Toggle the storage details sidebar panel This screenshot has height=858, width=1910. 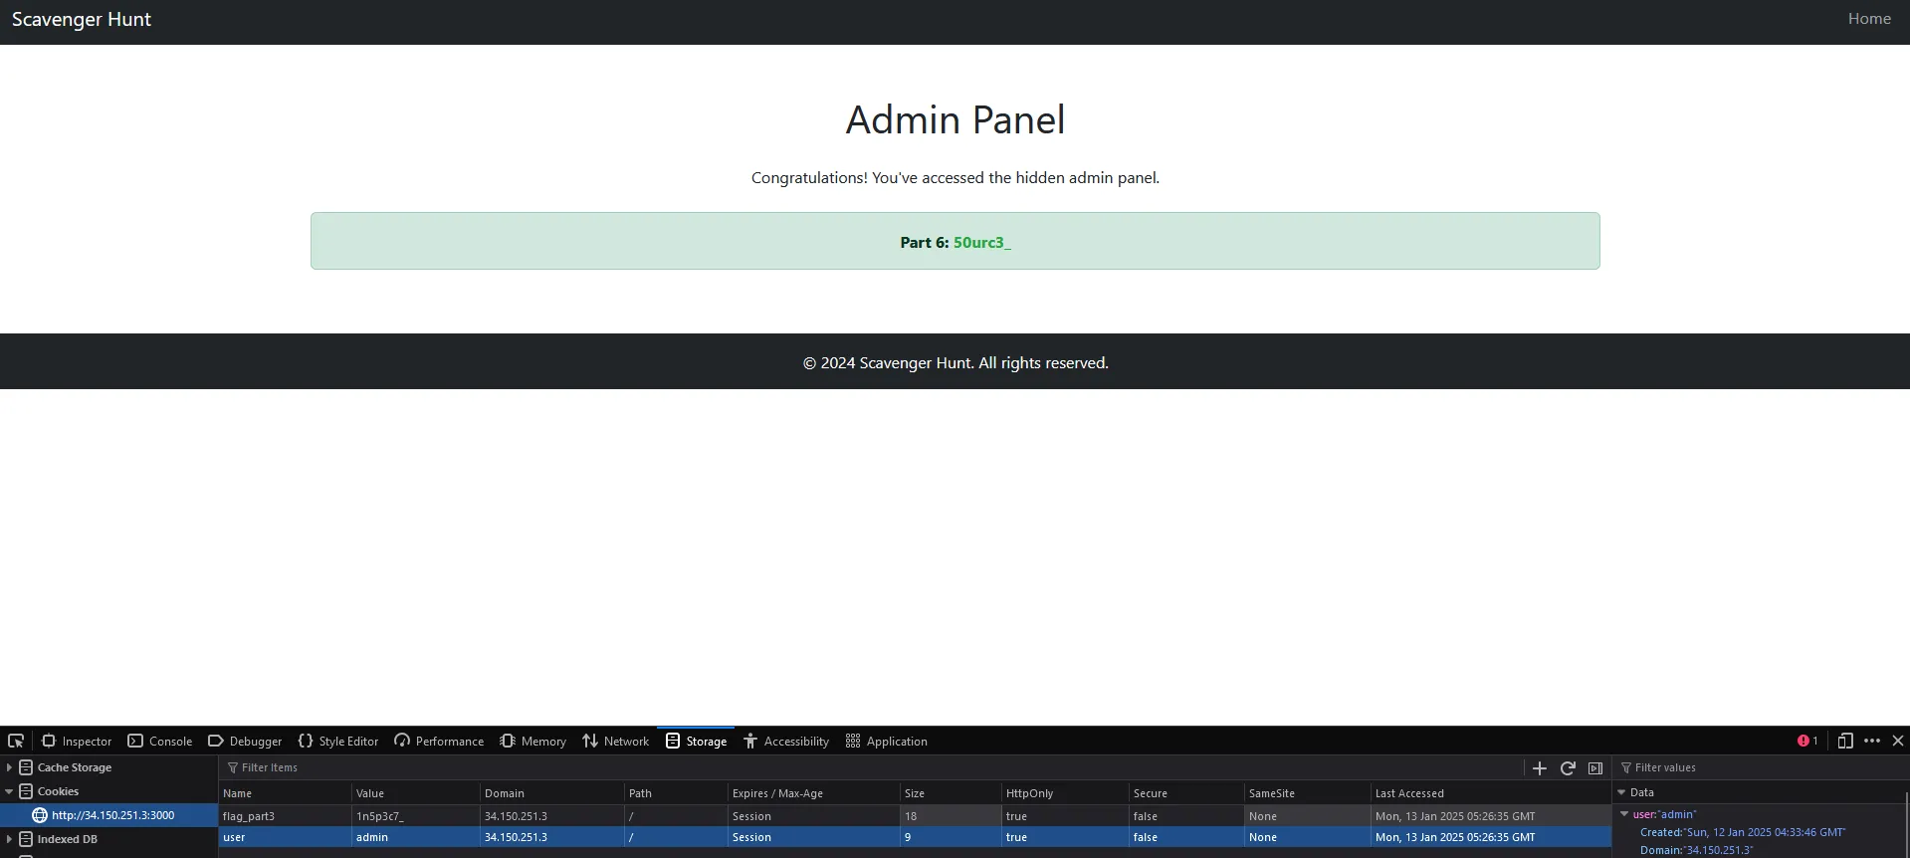1595,767
